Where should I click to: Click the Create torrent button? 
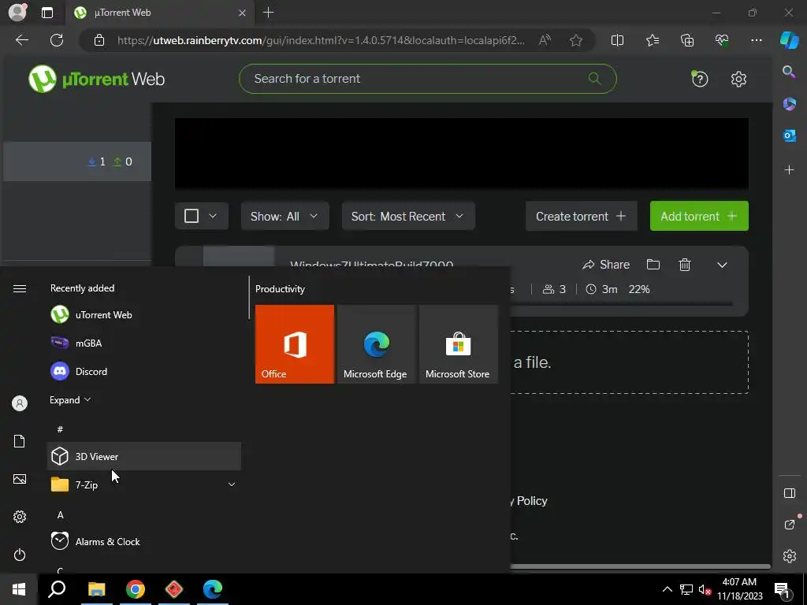[x=581, y=216]
